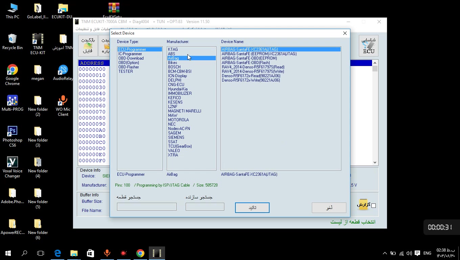
Task: Open the New folder (4) icon
Action: [x=38, y=167]
